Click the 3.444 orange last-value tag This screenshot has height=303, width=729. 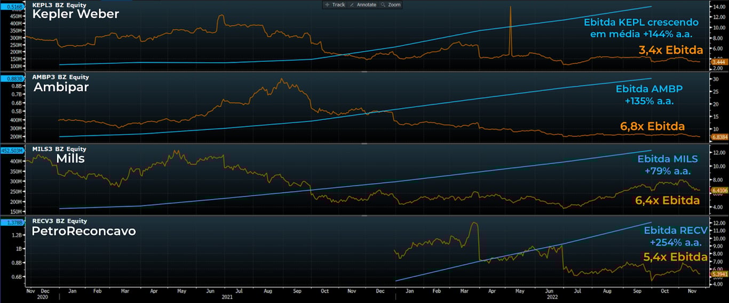(x=718, y=62)
